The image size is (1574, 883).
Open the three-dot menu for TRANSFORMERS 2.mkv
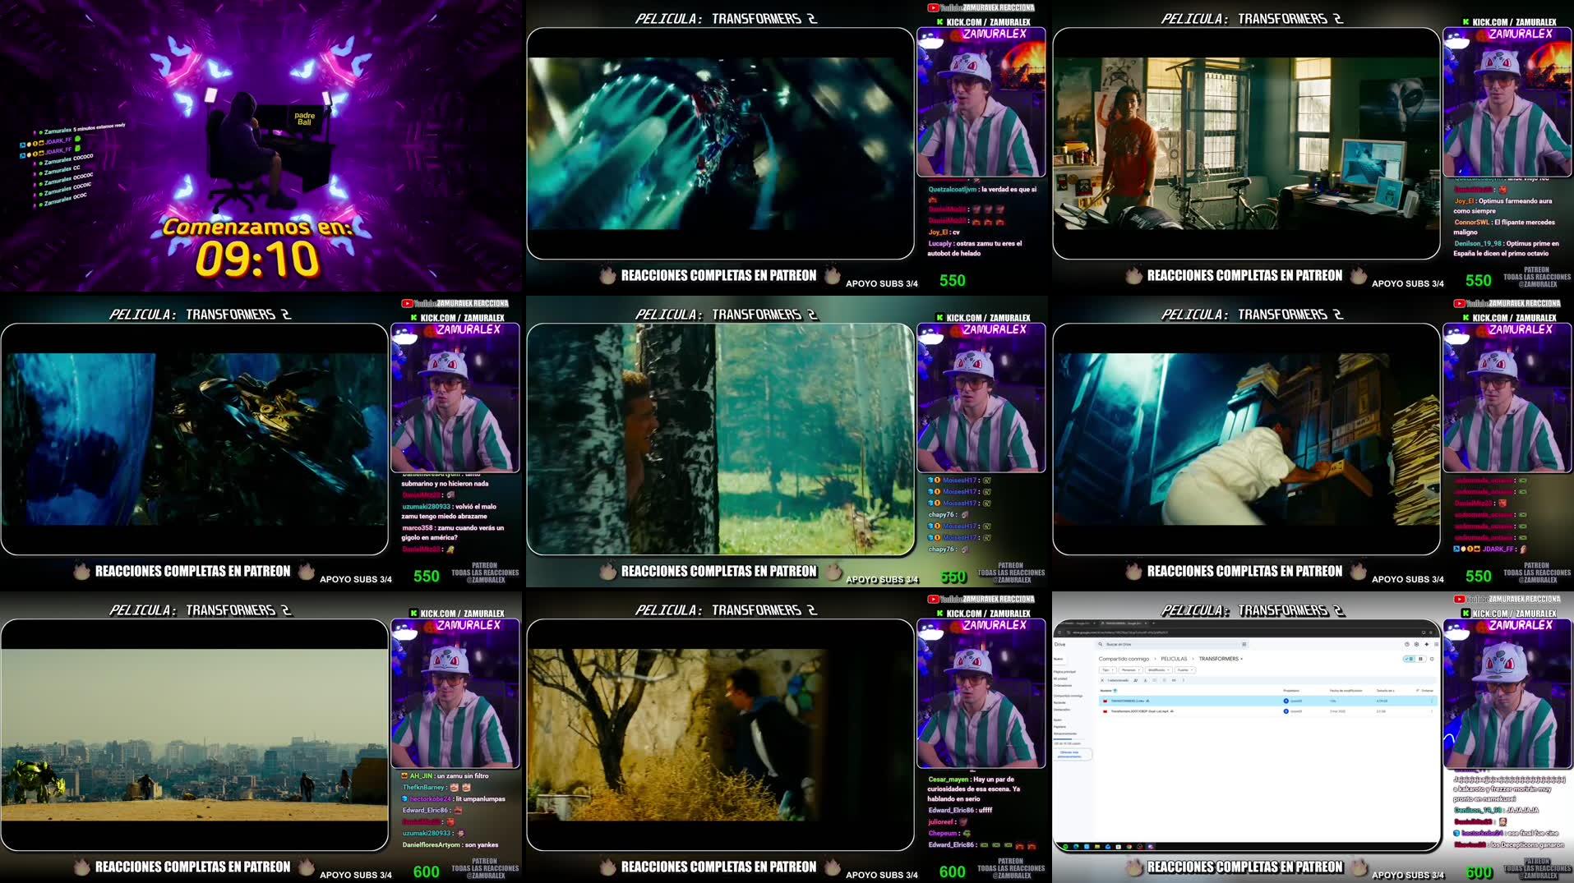coord(1433,701)
